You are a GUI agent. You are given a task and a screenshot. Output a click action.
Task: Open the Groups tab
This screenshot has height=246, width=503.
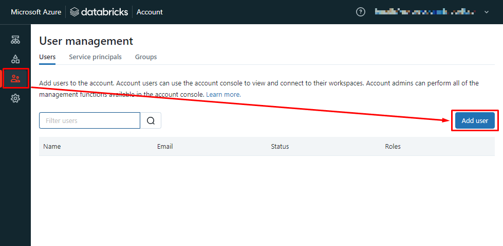(x=146, y=57)
